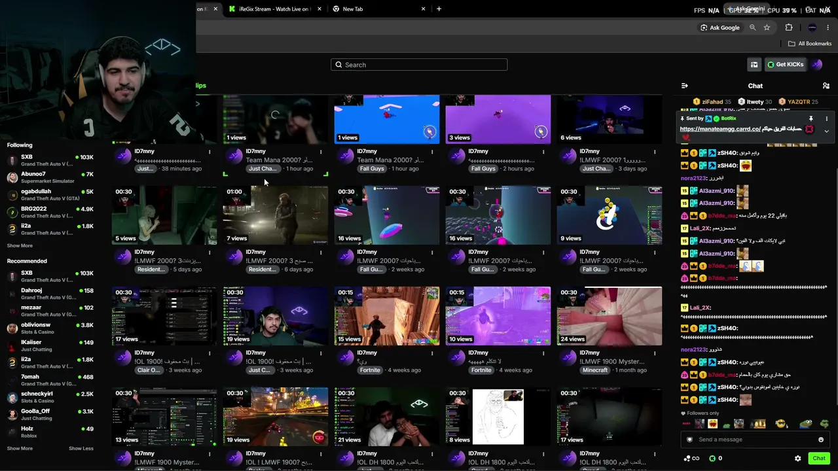Open the followed channel ogabdullah
This screenshot has height=471, width=838.
point(50,195)
